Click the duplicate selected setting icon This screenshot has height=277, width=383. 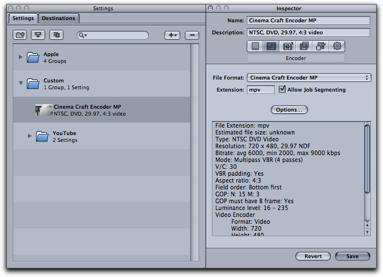point(57,35)
